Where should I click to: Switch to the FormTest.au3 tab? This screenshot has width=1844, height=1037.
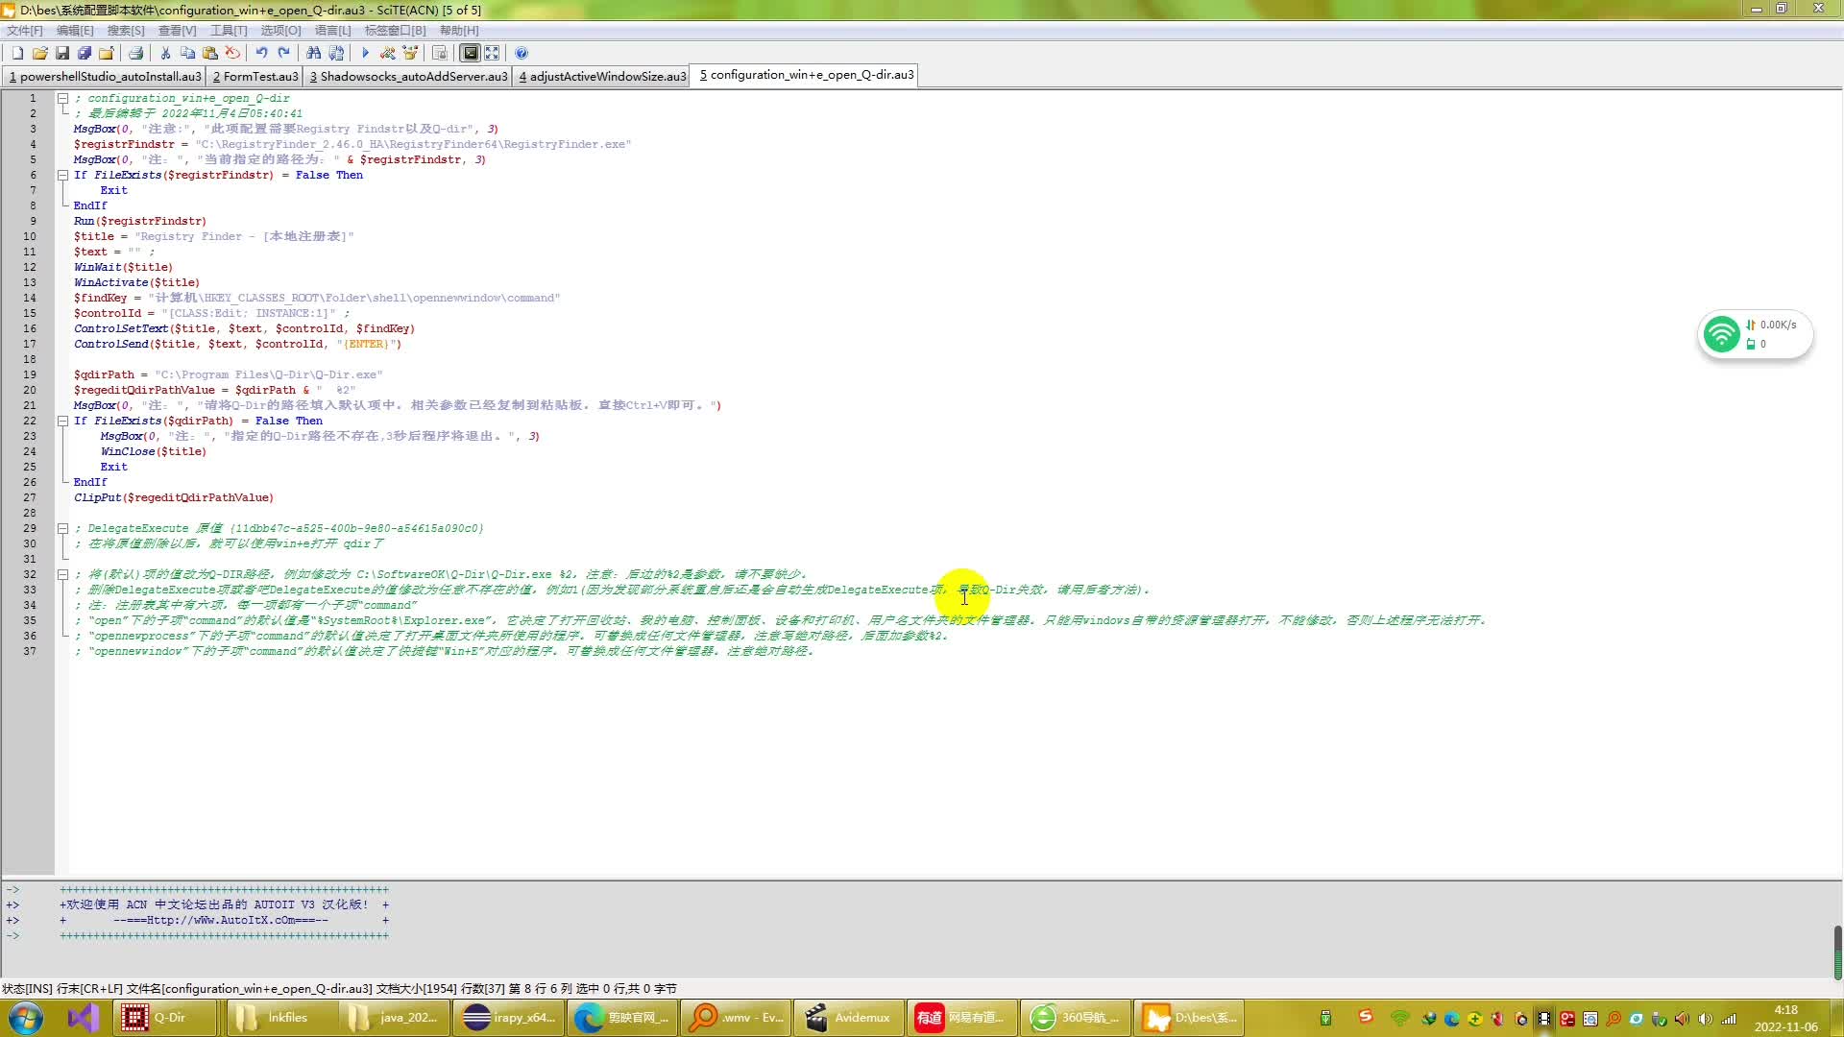tap(255, 76)
